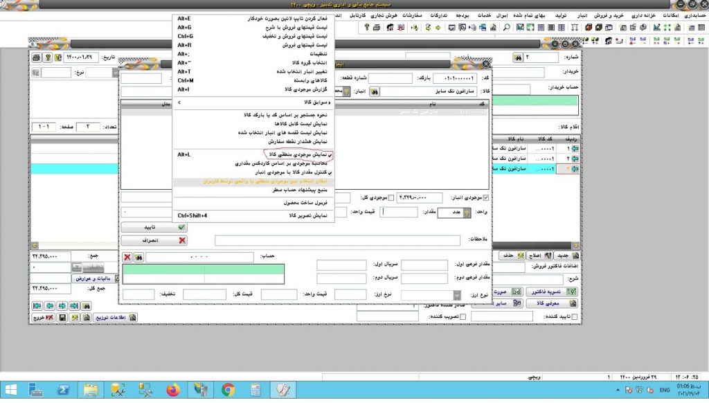
Task: Open the Windows Start menu
Action: pos(10,390)
